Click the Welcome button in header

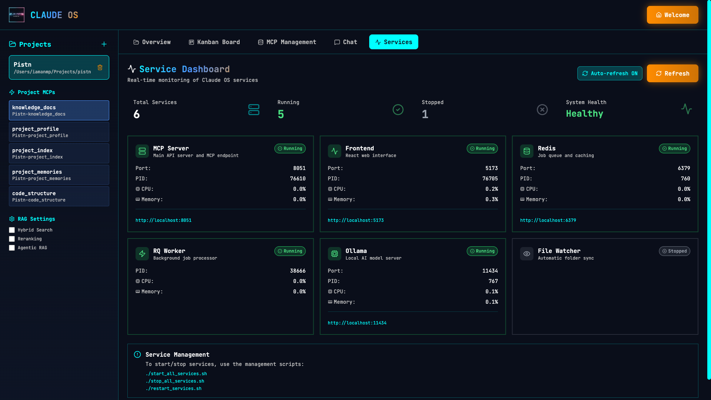pos(672,15)
